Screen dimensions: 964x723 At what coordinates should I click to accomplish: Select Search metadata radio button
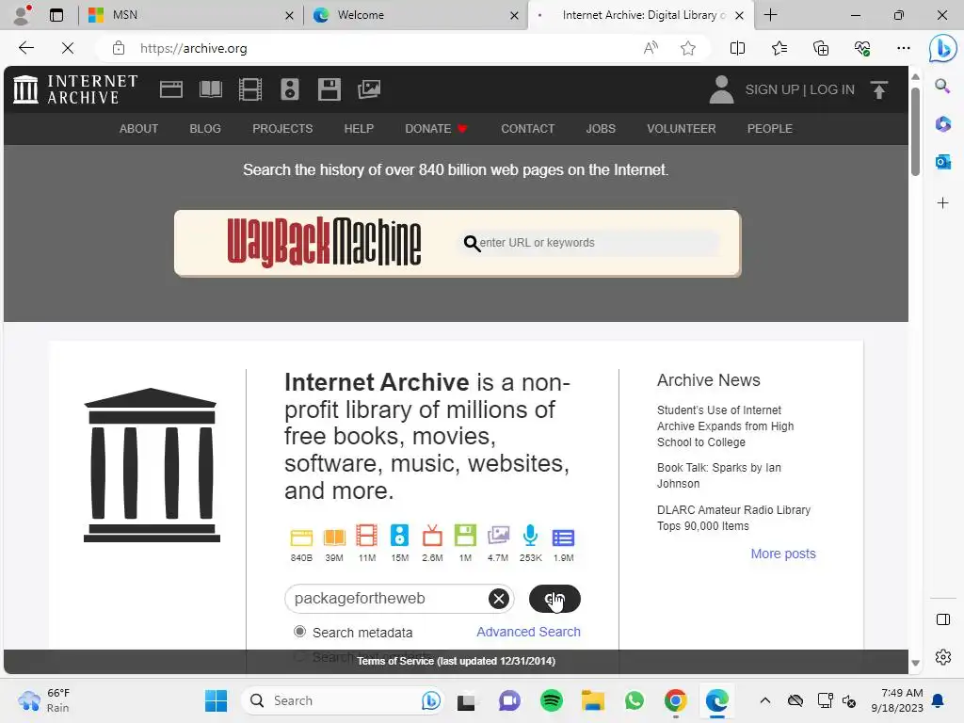pyautogui.click(x=299, y=632)
